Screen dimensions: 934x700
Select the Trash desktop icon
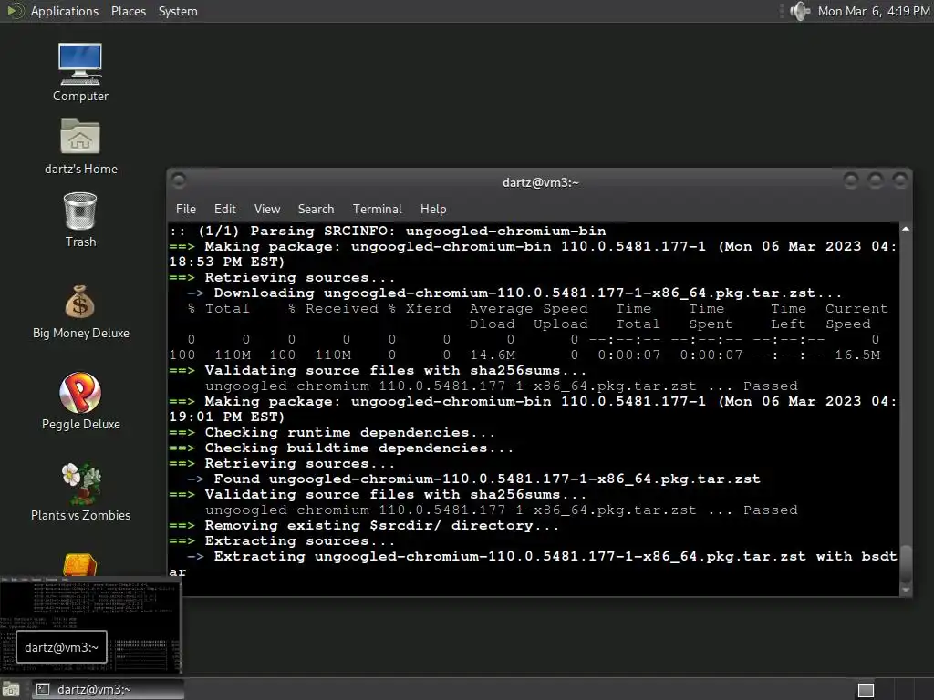click(x=80, y=220)
